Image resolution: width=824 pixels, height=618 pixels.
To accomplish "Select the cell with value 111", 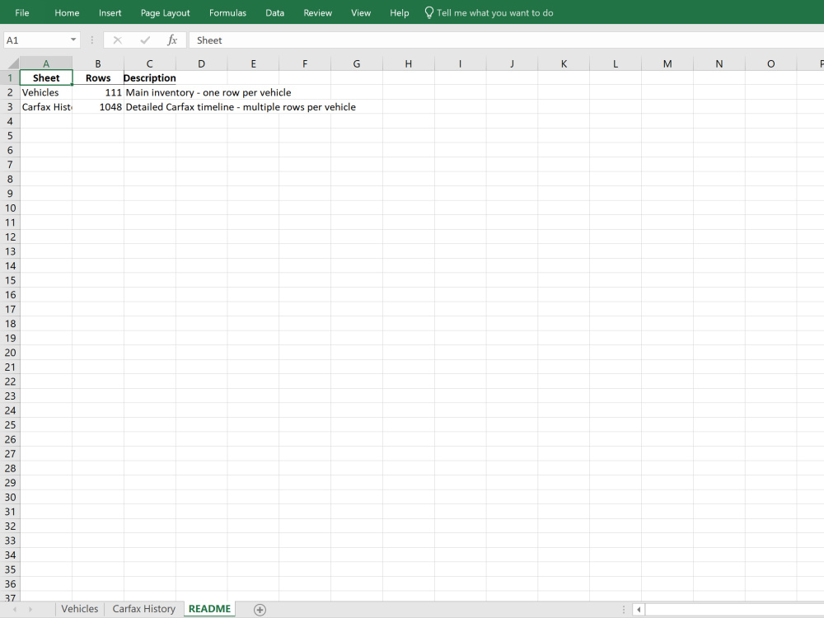I will coord(98,92).
